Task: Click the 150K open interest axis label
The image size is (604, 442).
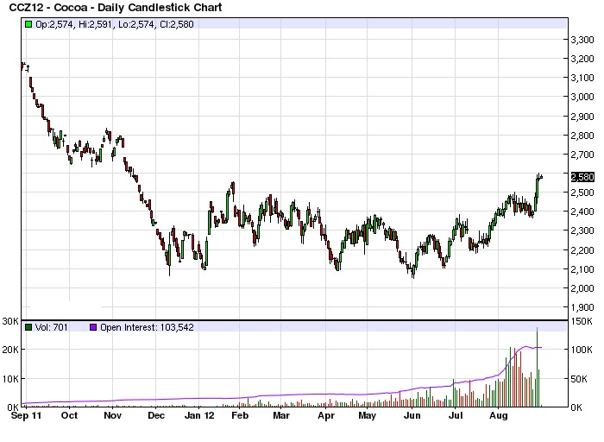Action: click(x=582, y=321)
